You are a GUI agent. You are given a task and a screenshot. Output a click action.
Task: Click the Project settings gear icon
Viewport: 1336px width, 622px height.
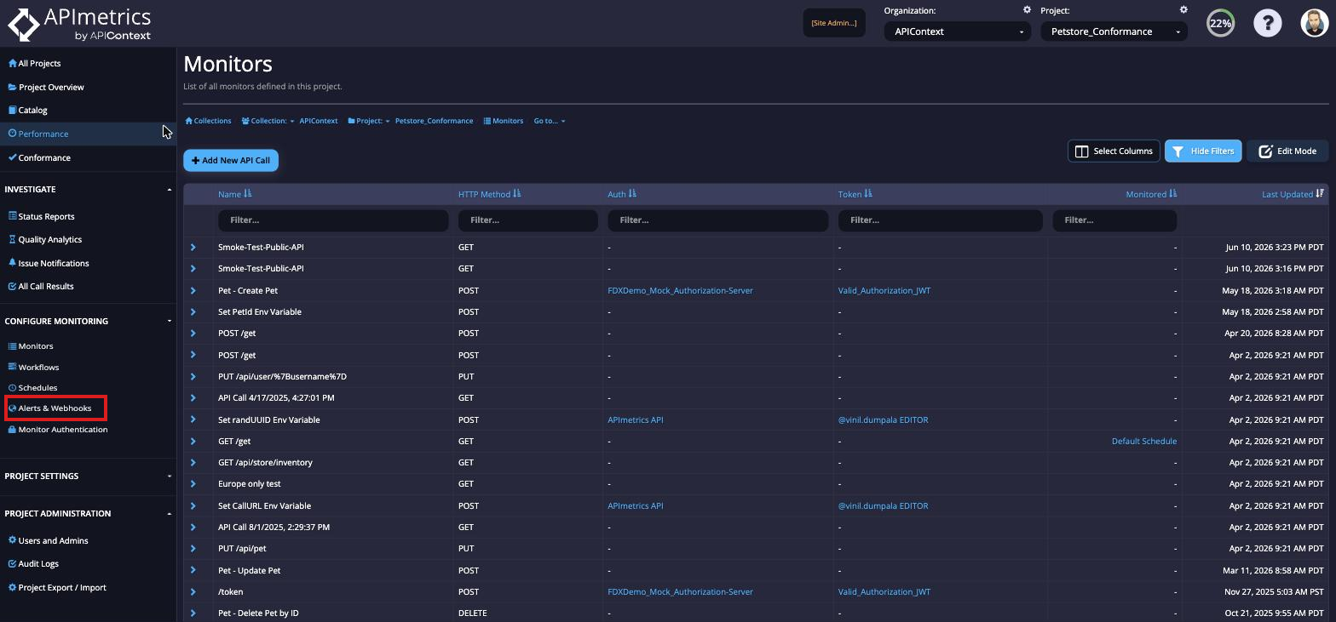click(1183, 10)
